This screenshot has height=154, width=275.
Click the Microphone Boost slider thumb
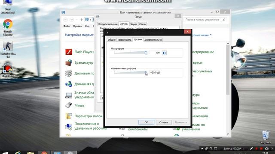coord(146,73)
